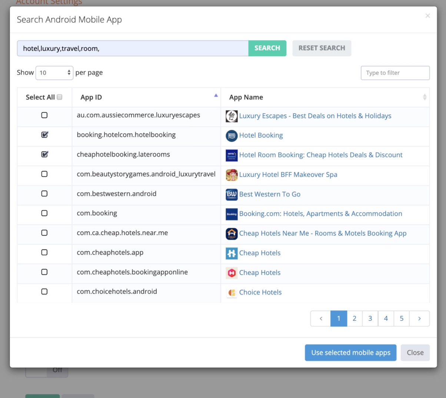Click the Cheap Hotels Near Me icon
The height and width of the screenshot is (398, 446).
(x=232, y=234)
